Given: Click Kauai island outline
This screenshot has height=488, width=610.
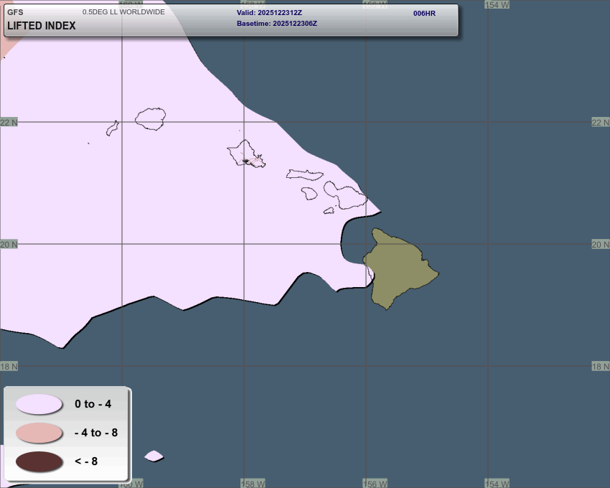Looking at the screenshot, I should (151, 118).
